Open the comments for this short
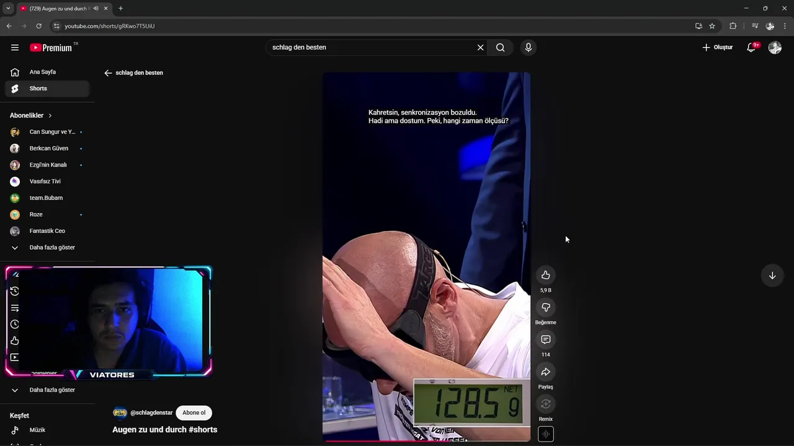This screenshot has width=794, height=446. click(546, 339)
